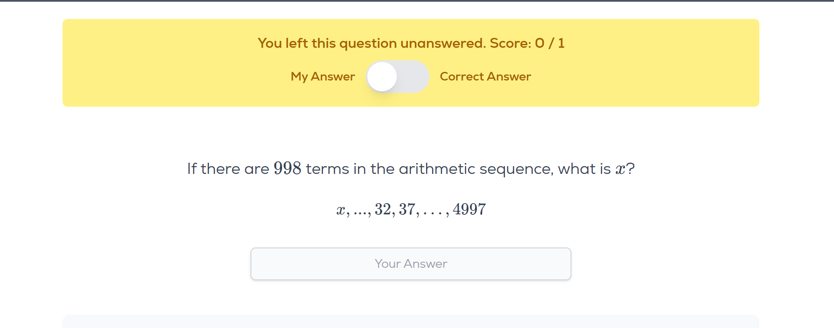Click the white knob of the answer switch
Image resolution: width=834 pixels, height=328 pixels.
coord(382,77)
